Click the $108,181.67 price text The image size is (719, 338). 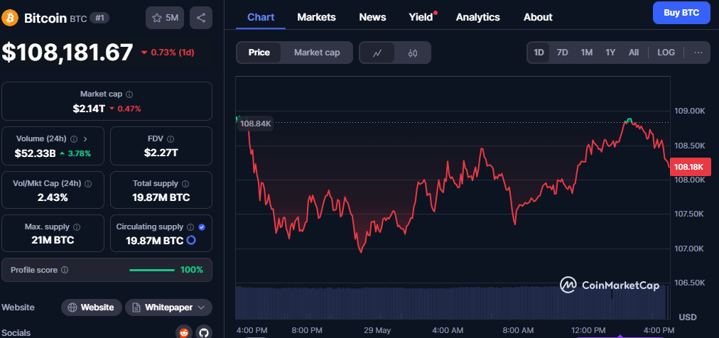coord(67,53)
